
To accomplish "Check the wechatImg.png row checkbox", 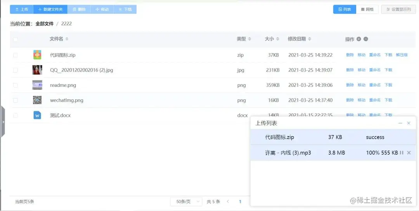I will (16, 100).
